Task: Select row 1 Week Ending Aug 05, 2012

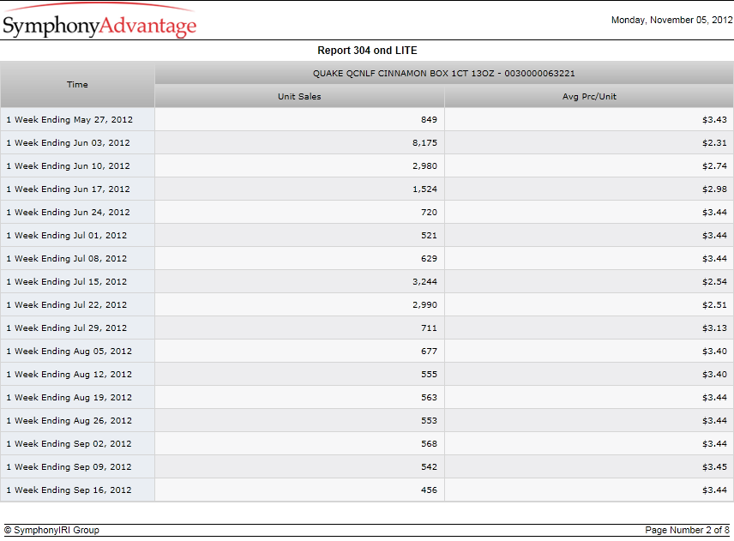Action: pyautogui.click(x=367, y=351)
